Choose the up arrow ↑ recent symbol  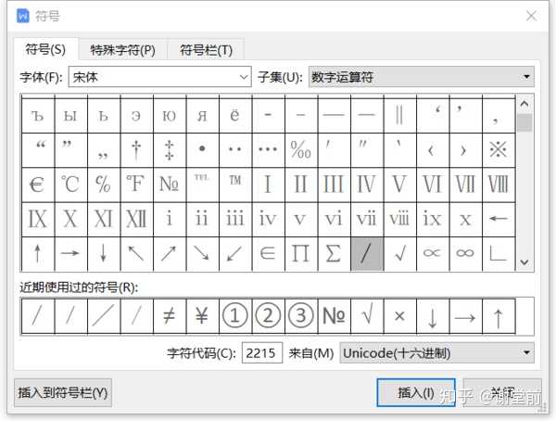pyautogui.click(x=499, y=316)
